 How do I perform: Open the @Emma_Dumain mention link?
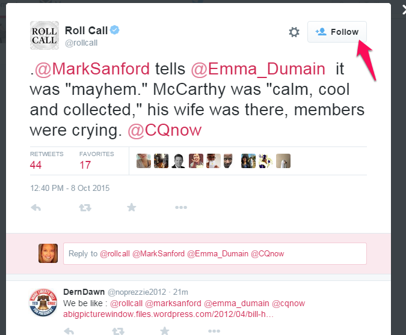(x=259, y=69)
